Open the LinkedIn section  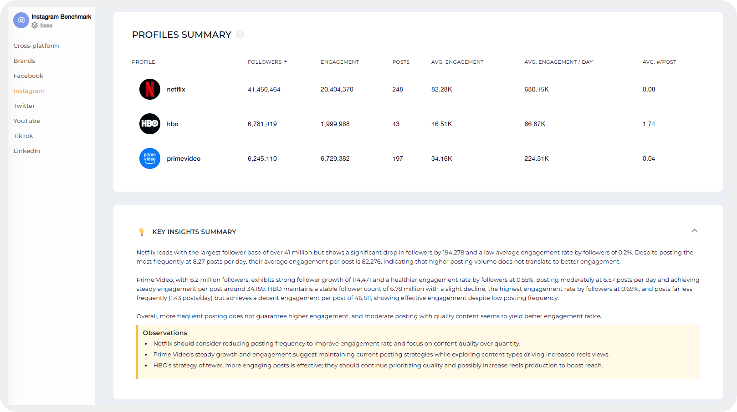26,151
